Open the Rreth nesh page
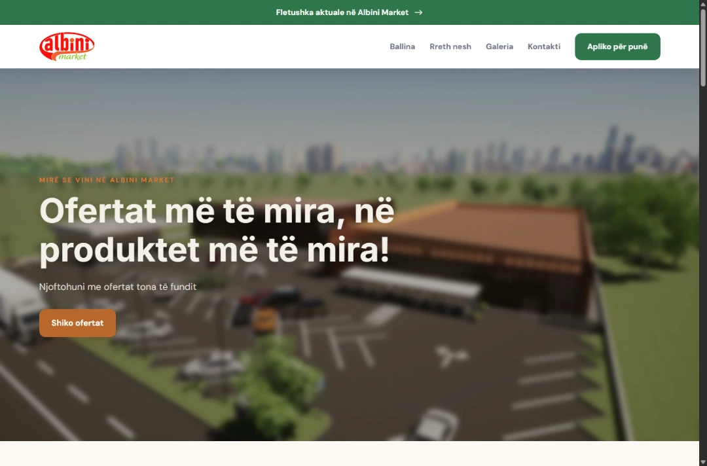 click(450, 46)
